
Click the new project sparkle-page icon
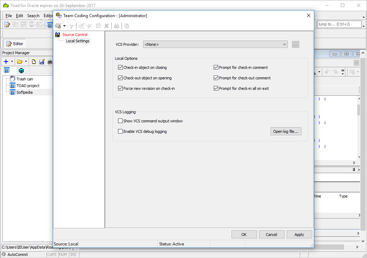34,62
